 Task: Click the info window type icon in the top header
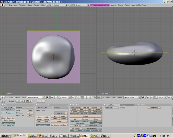click(x=2, y=5)
